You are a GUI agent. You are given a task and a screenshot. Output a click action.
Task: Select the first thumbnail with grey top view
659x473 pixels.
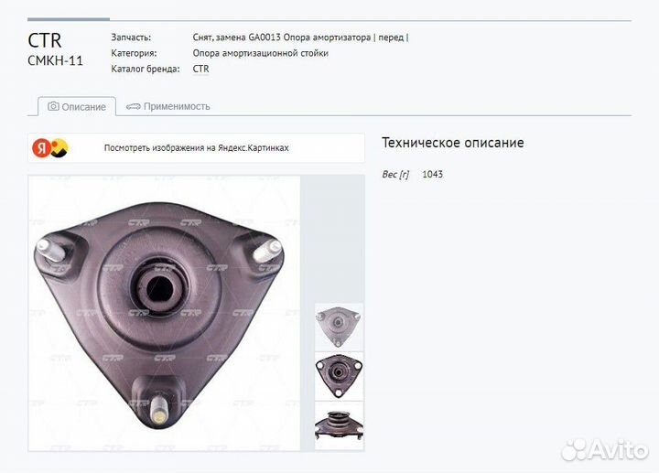tap(339, 327)
